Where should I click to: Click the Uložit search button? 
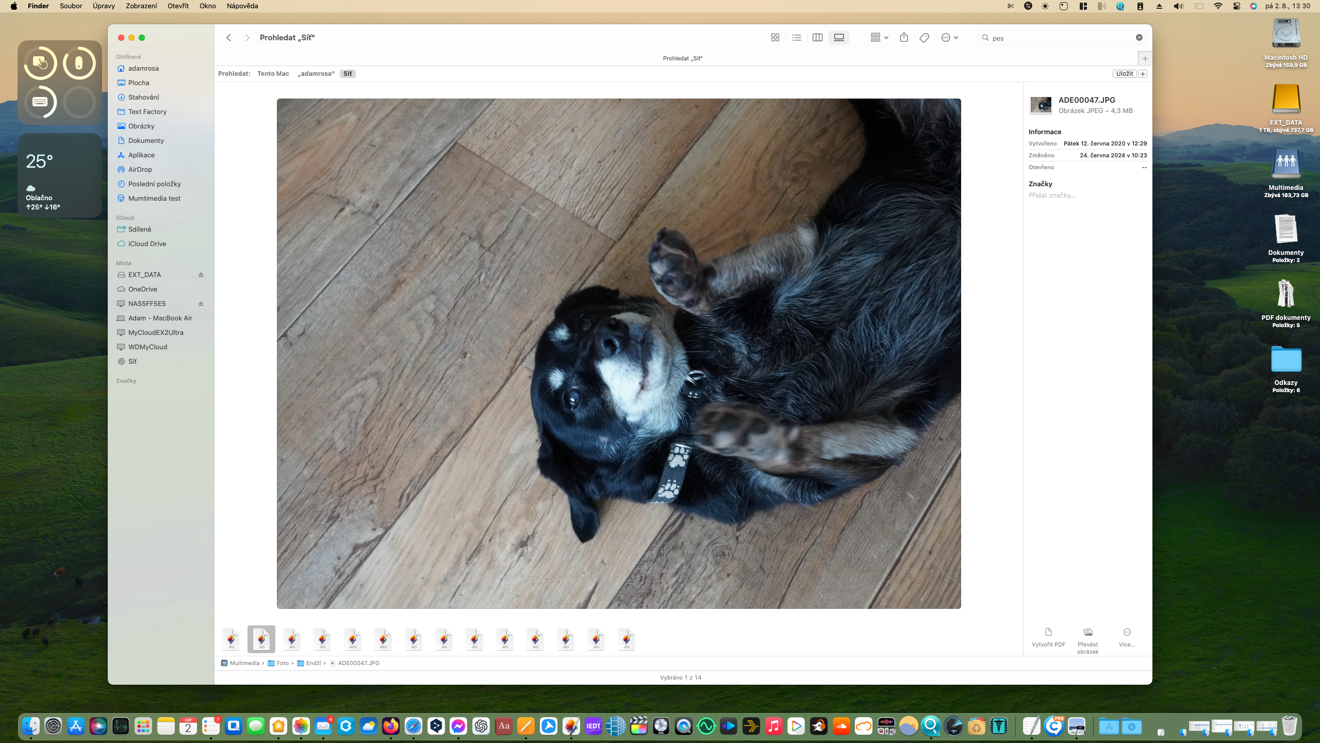coord(1124,74)
